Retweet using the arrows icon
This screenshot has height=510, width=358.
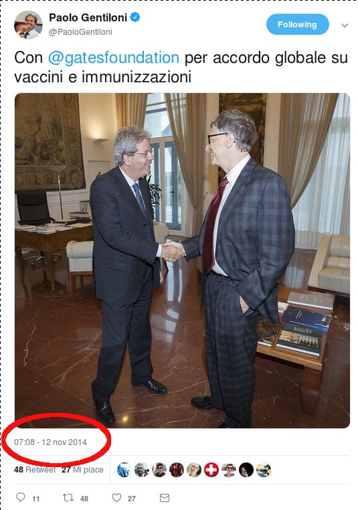pos(68,497)
